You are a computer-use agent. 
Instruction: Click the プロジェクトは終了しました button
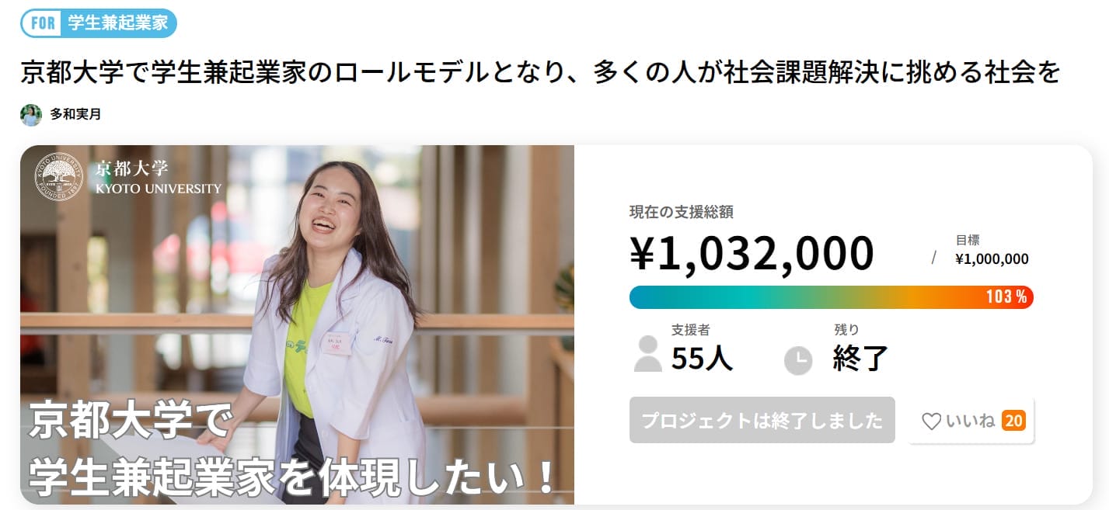762,420
